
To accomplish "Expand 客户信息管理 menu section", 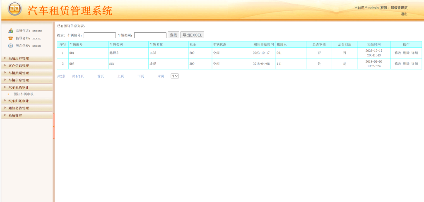I will pyautogui.click(x=27, y=66).
